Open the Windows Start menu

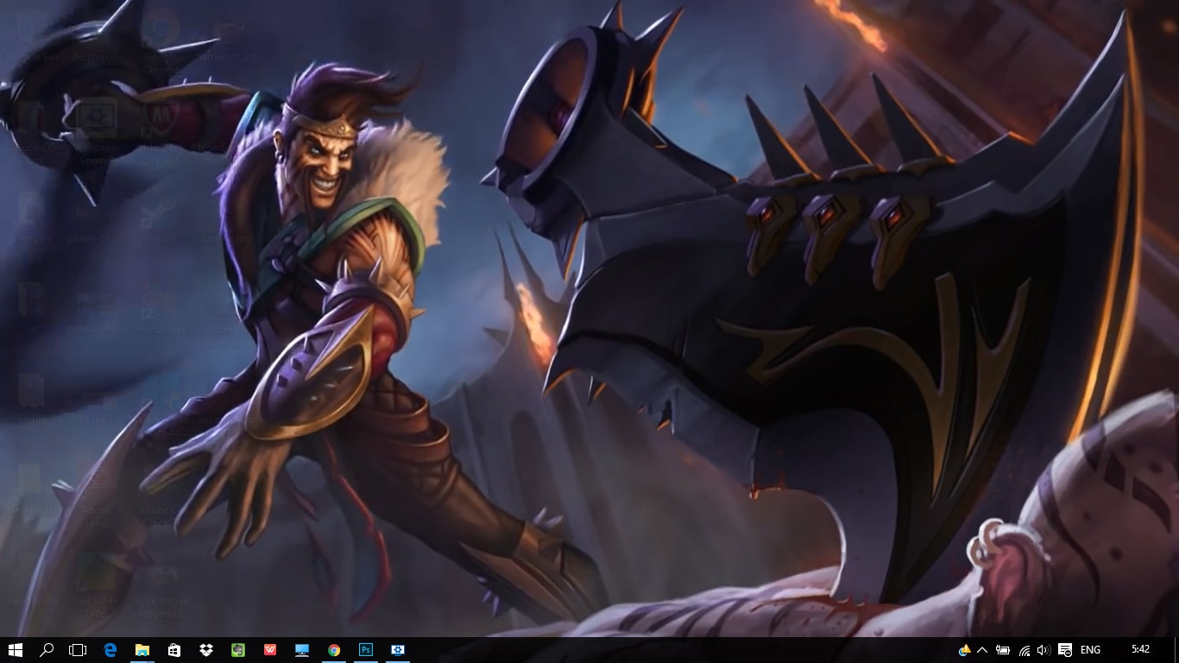click(15, 650)
